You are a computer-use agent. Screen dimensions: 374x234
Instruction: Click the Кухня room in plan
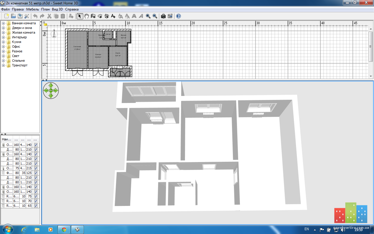tap(118, 56)
